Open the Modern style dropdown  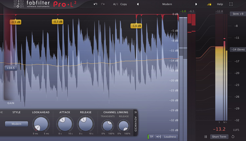(x=16, y=124)
